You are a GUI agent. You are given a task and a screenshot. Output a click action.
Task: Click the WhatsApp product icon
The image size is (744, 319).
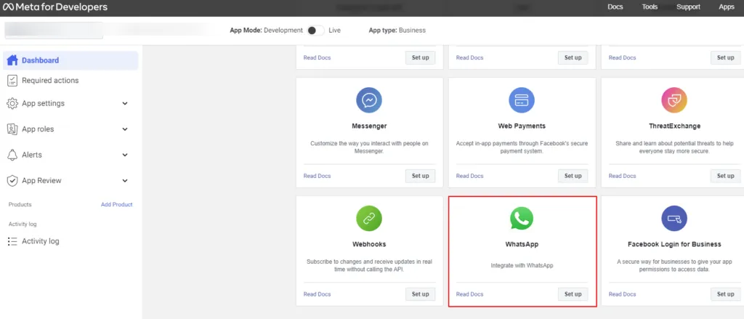(x=522, y=219)
